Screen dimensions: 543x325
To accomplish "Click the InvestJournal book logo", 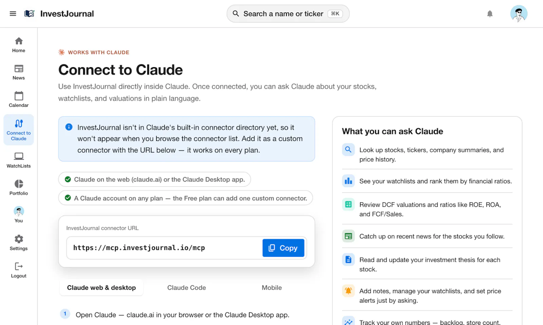I will tap(30, 14).
